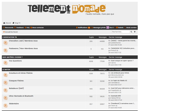
Task: Open Questyle M15 last message
Action: [116, 96]
